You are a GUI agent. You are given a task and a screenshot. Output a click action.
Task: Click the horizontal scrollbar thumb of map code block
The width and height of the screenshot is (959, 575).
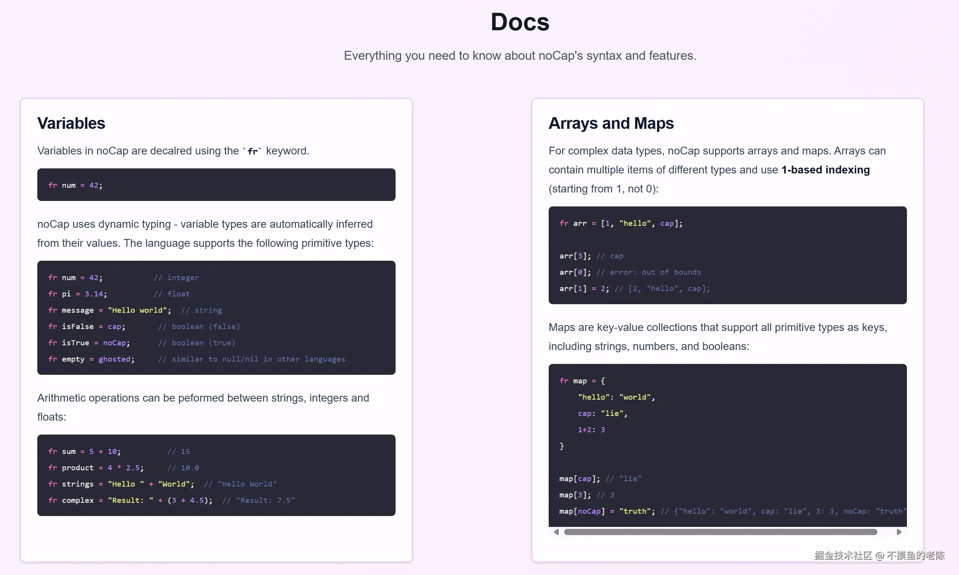point(720,532)
